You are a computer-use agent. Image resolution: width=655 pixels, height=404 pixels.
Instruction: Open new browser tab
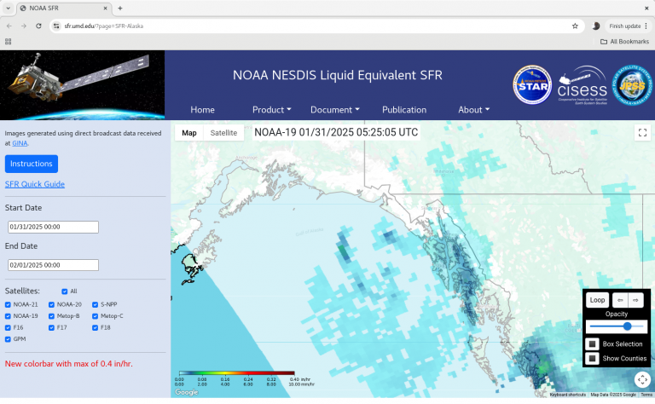(x=120, y=8)
